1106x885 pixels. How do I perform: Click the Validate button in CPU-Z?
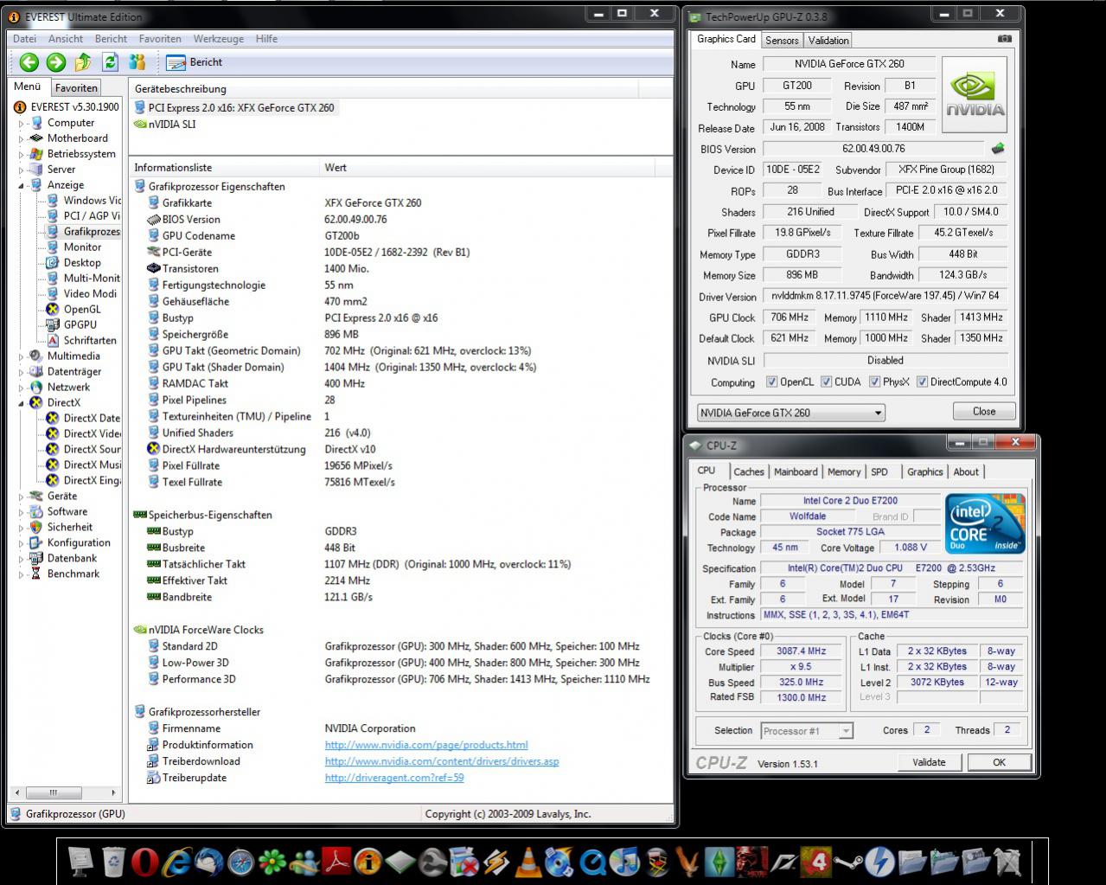(x=929, y=762)
